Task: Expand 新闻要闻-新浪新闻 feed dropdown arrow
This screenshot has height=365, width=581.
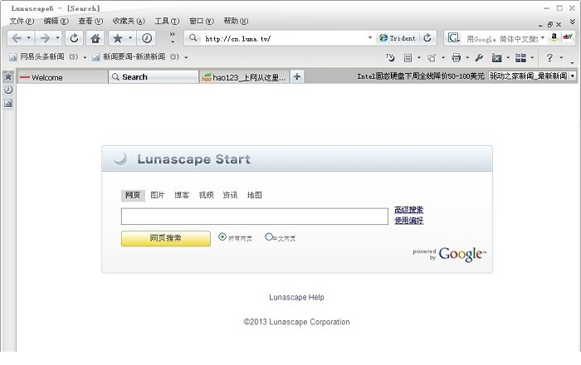Action: pos(186,57)
